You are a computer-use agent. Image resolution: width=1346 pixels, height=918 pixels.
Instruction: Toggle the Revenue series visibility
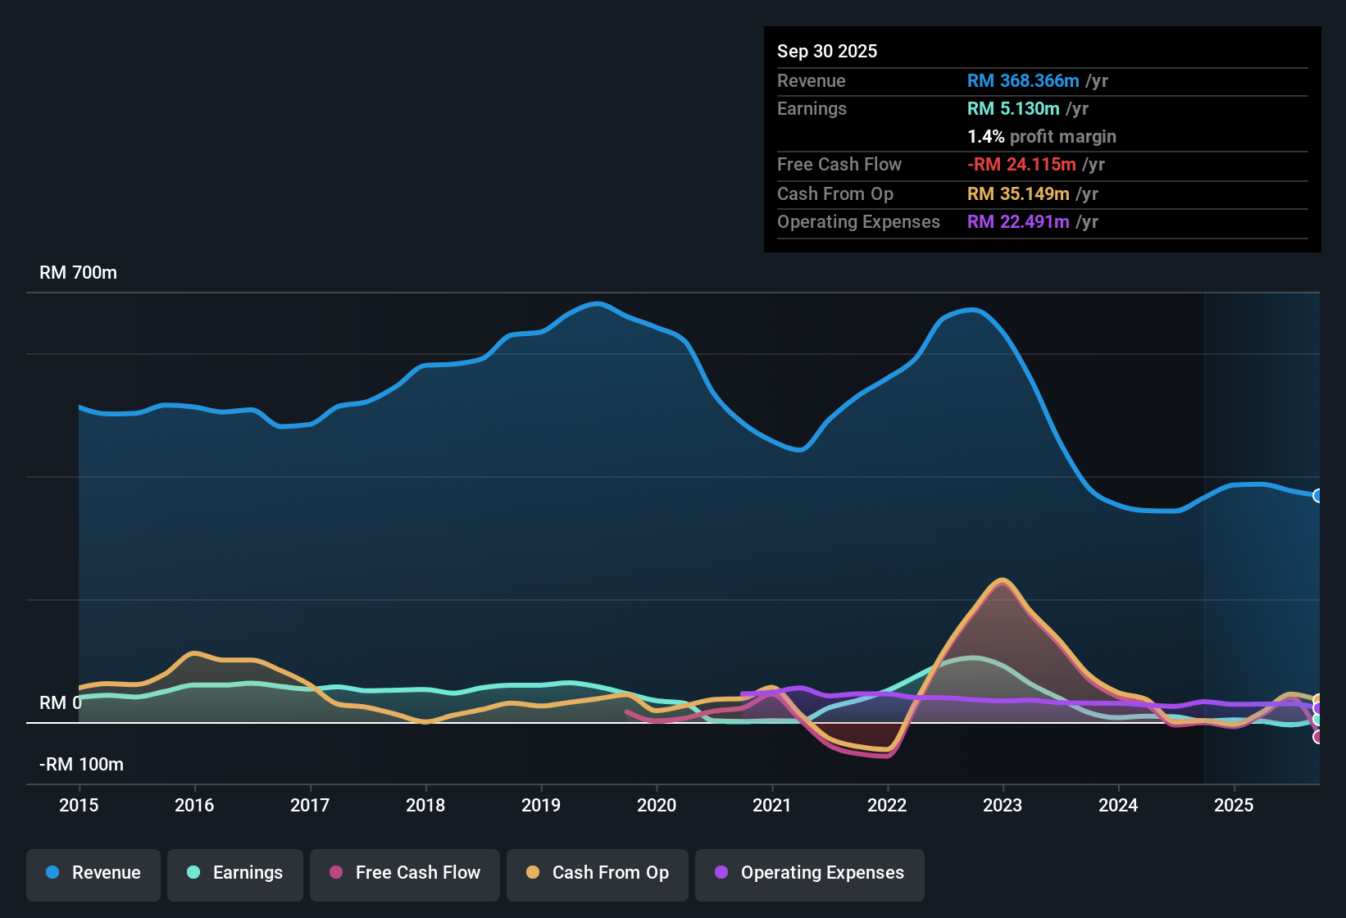(x=93, y=873)
